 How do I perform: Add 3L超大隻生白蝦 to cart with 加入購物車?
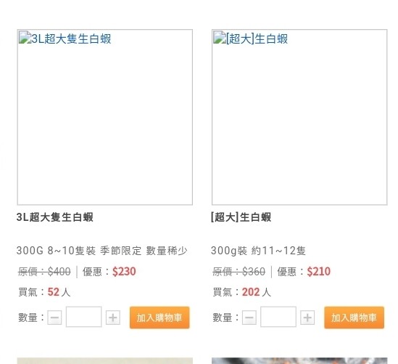pyautogui.click(x=159, y=318)
